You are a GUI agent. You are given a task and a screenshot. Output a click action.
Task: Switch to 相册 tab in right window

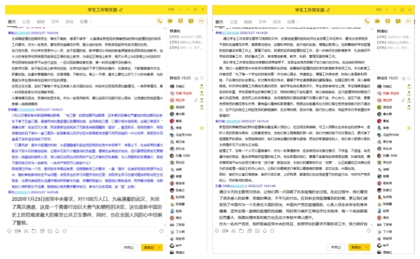[x=248, y=22]
